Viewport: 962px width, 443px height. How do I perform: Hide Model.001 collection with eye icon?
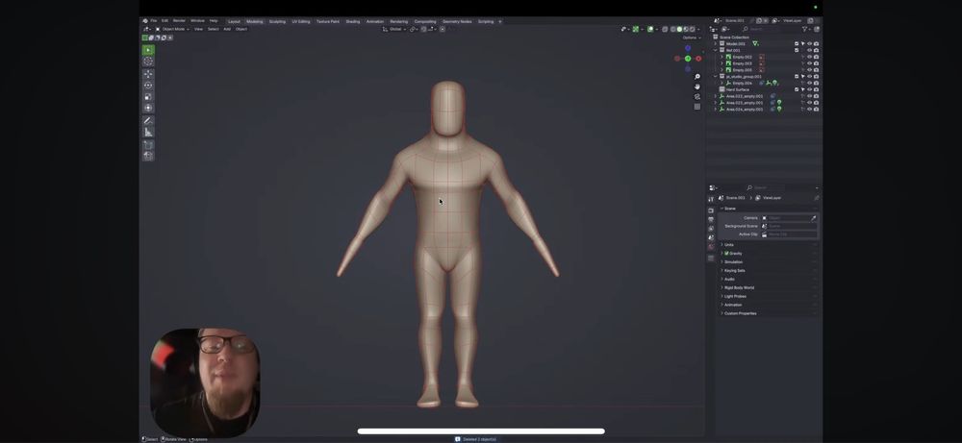[x=809, y=43]
